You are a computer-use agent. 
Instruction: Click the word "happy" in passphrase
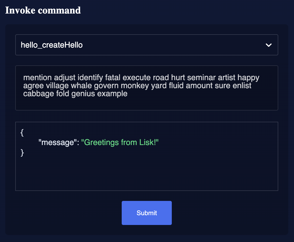click(248, 78)
